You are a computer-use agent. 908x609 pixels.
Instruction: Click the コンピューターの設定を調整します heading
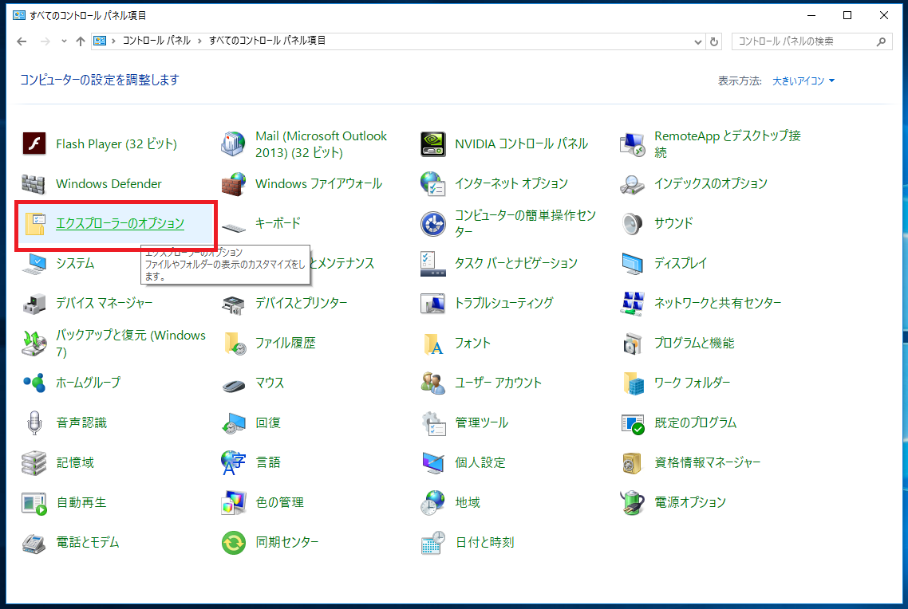coord(100,80)
